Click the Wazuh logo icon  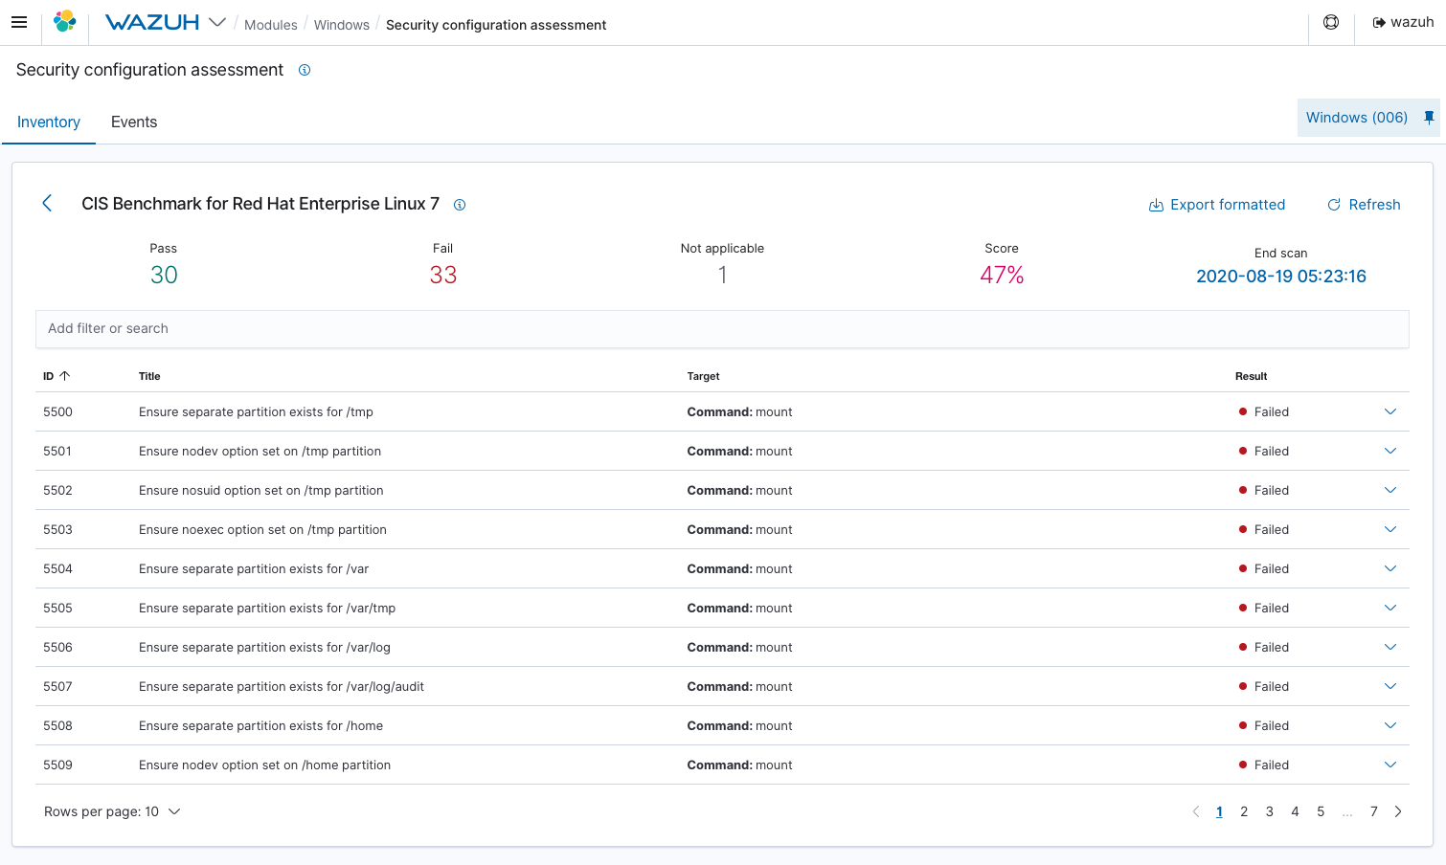coord(65,21)
